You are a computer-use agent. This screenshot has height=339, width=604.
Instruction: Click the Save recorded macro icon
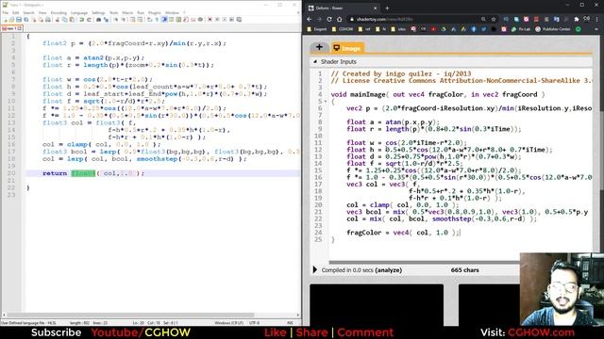[239, 19]
